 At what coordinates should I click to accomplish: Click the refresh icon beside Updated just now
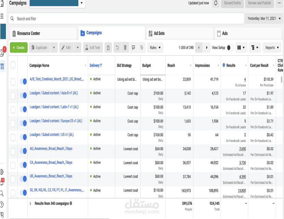(x=216, y=3)
